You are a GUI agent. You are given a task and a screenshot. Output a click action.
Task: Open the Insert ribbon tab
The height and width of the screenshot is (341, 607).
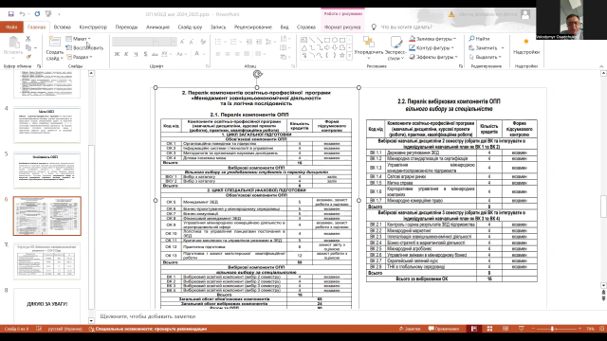pyautogui.click(x=63, y=27)
